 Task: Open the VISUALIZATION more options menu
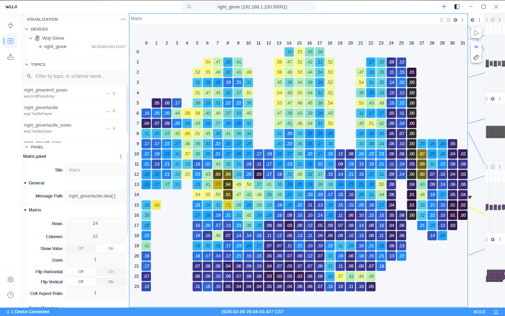pyautogui.click(x=123, y=19)
